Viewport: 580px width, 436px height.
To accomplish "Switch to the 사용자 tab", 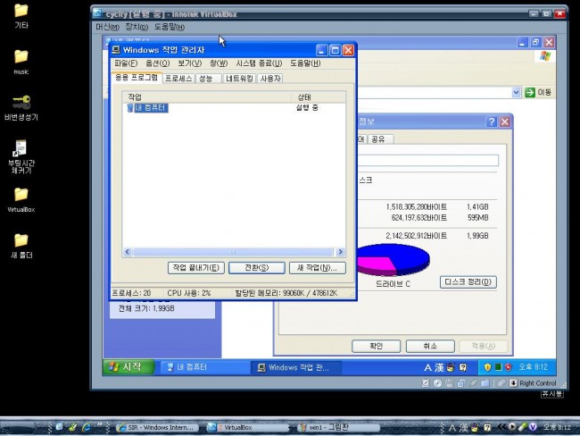I will (270, 79).
